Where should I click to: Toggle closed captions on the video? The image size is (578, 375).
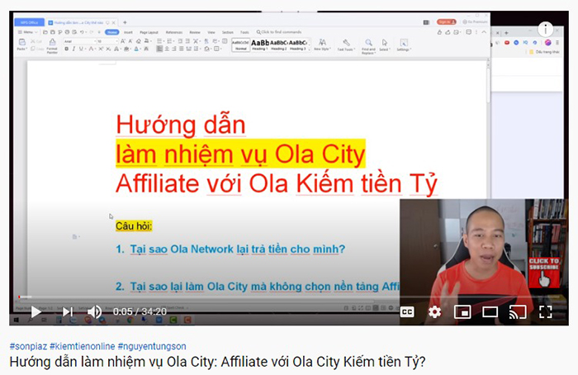point(407,312)
